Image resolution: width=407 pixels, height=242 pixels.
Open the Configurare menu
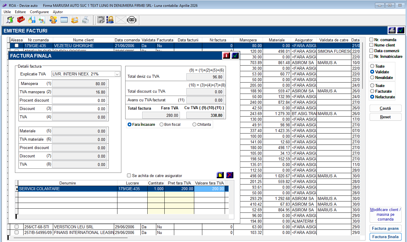tap(39, 12)
